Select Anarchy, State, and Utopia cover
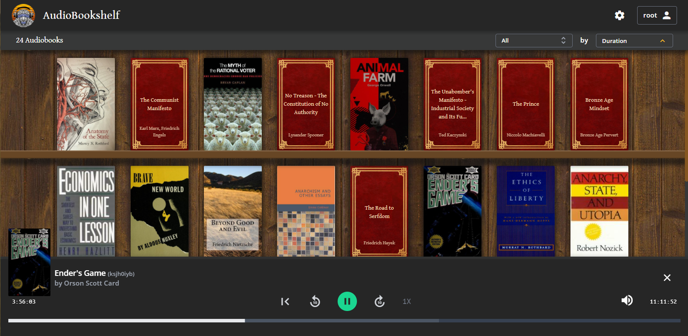This screenshot has height=336, width=688. (x=599, y=211)
